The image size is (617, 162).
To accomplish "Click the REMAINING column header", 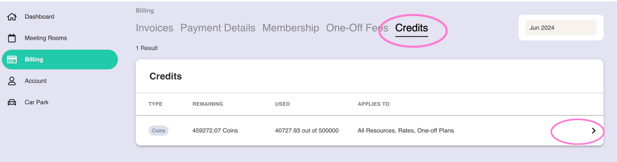I will (x=208, y=104).
